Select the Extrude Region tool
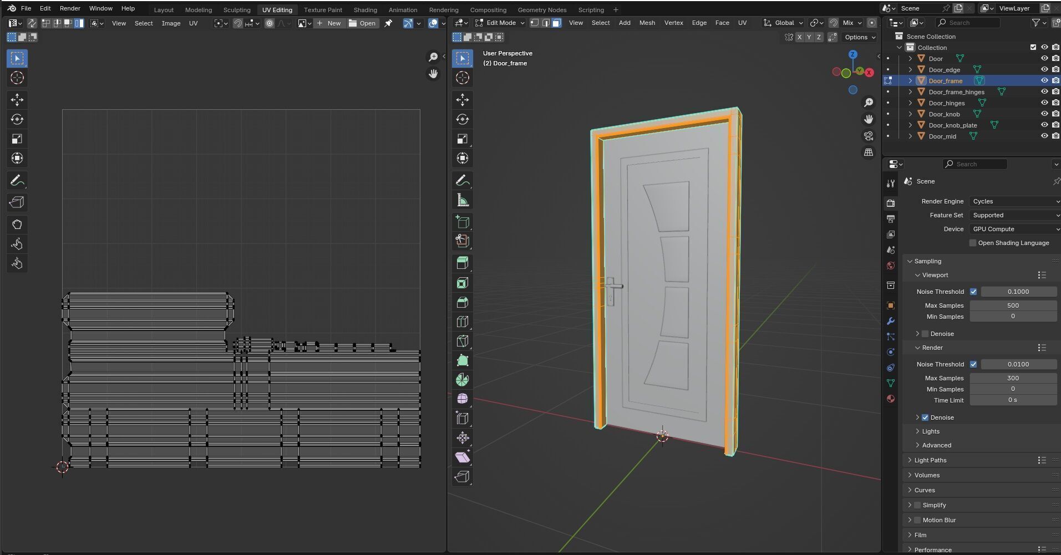Screen dimensions: 1061x555 tap(463, 263)
